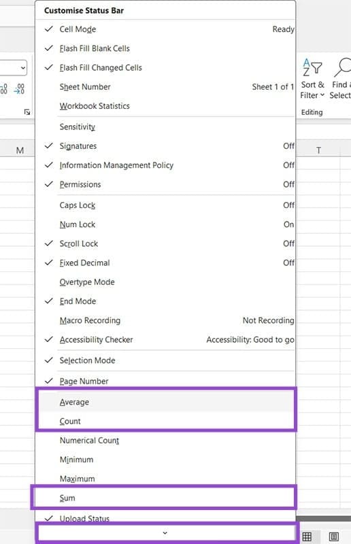Toggle End Mode option
This screenshot has width=351, height=544.
[165, 301]
